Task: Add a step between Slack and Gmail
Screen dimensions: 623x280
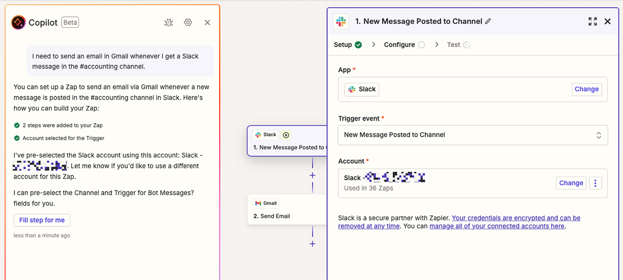Action: point(312,176)
